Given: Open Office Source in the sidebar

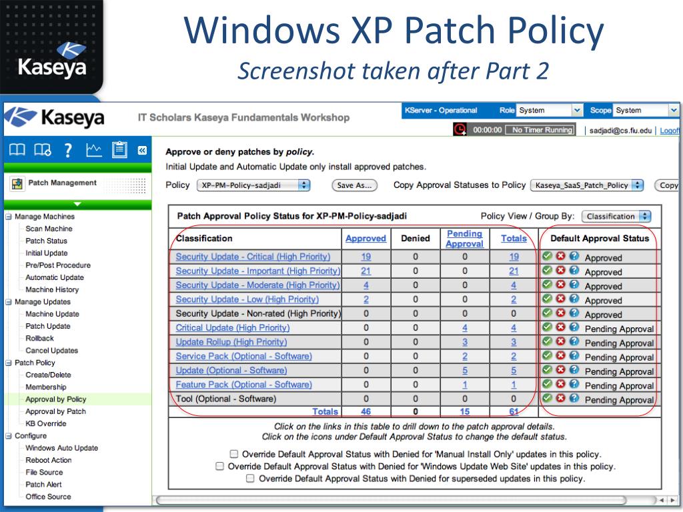Looking at the screenshot, I should tap(48, 497).
